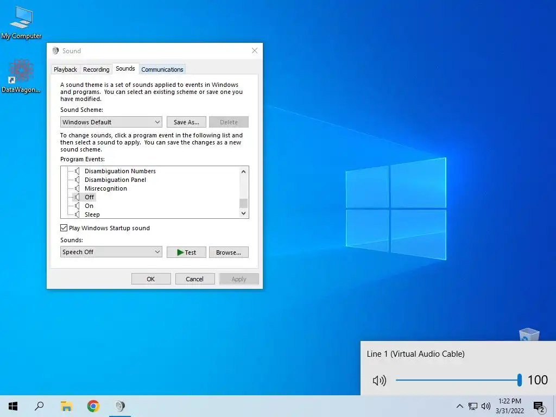Click speaker icon beside Disambiguation Panel
The width and height of the screenshot is (556, 417).
[x=77, y=180]
